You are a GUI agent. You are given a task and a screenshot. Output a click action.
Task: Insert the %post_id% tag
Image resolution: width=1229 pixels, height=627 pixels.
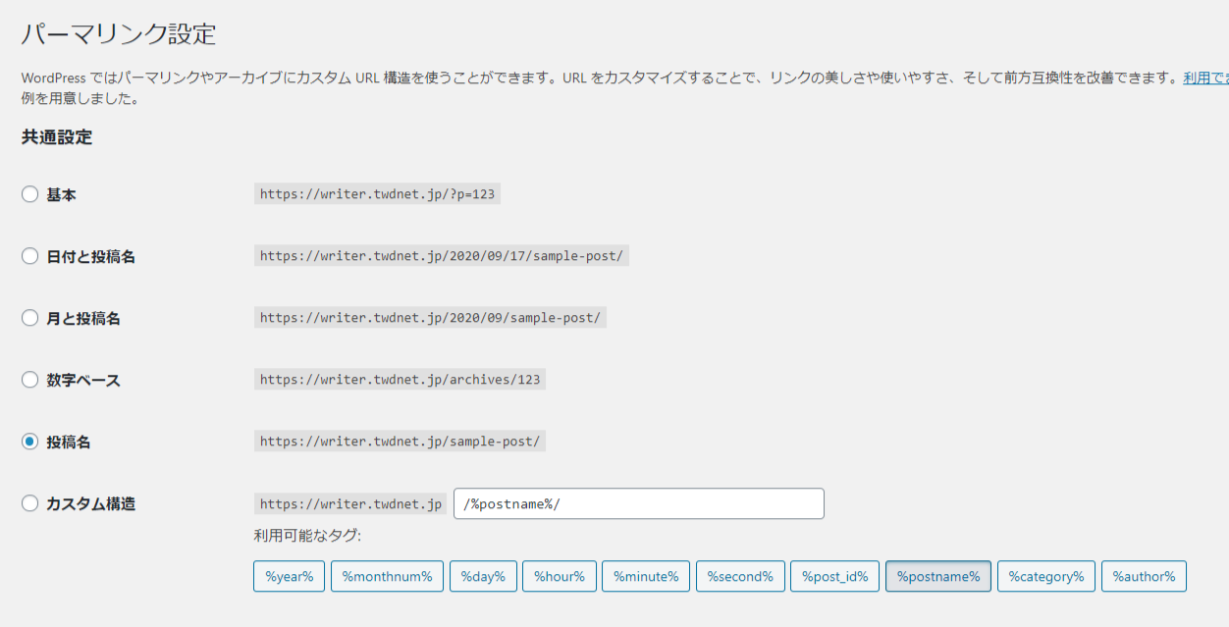tap(835, 576)
